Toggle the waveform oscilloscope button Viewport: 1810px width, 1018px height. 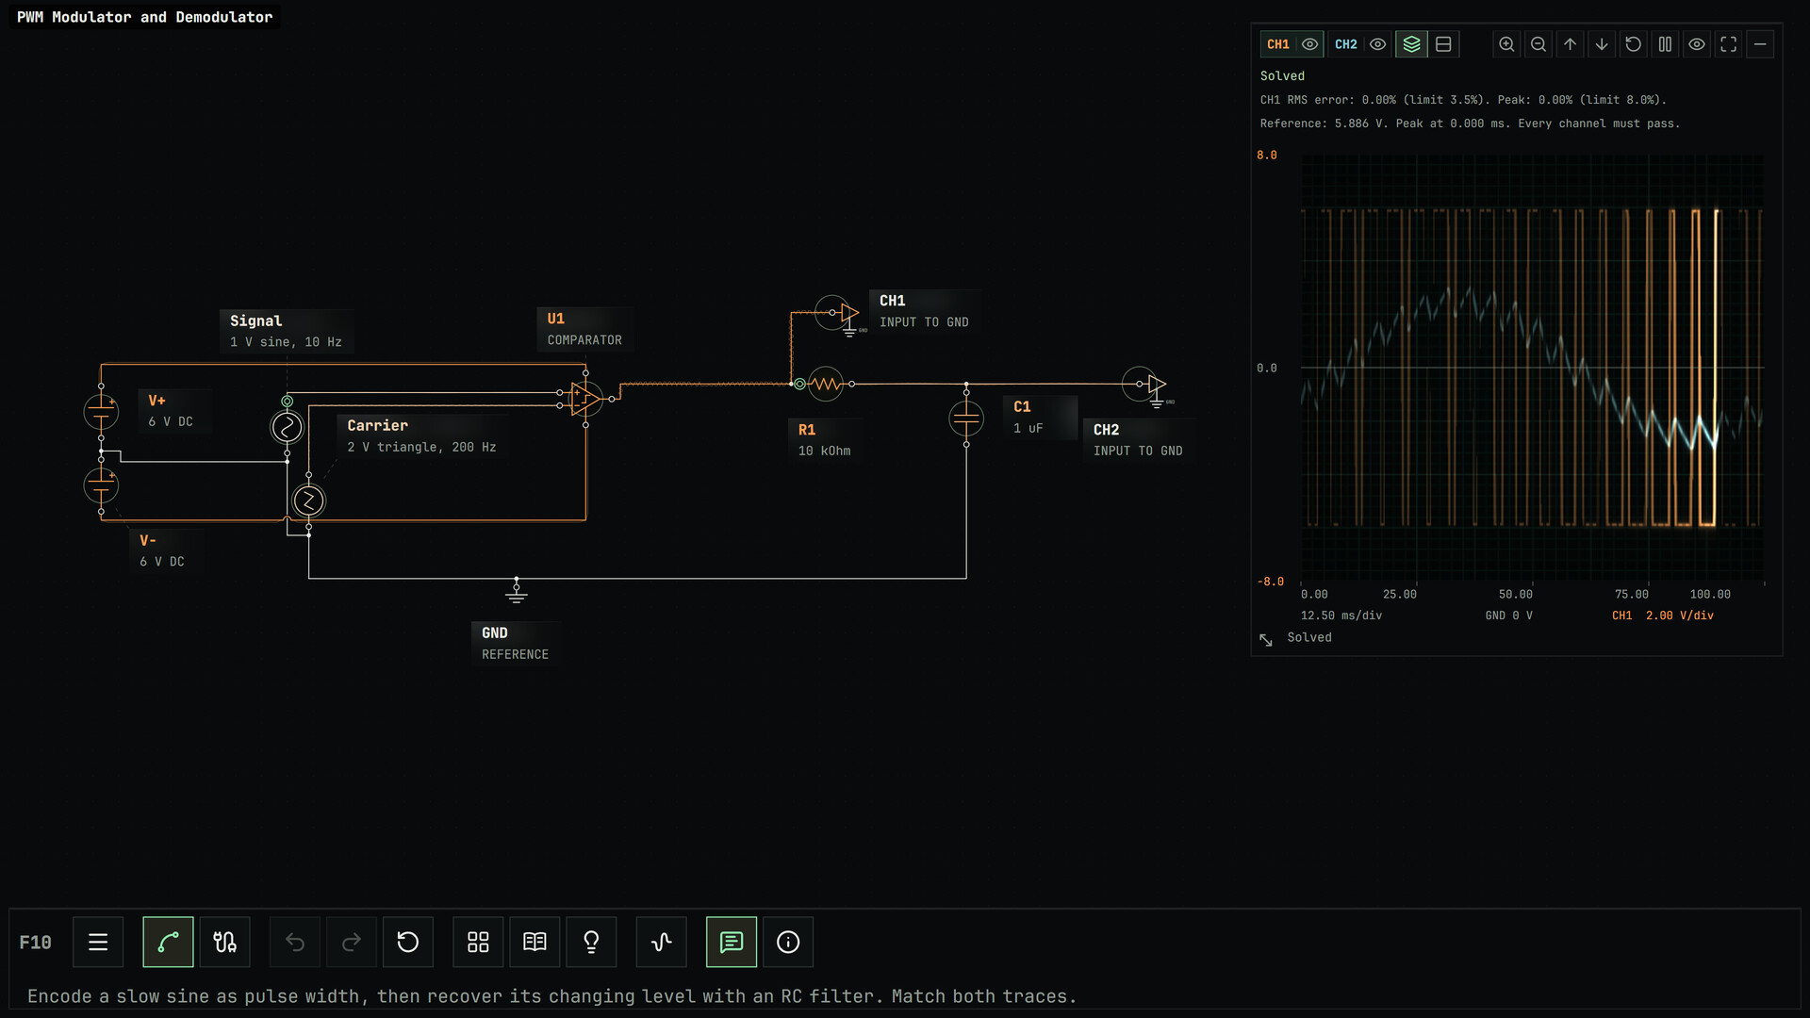coord(662,942)
